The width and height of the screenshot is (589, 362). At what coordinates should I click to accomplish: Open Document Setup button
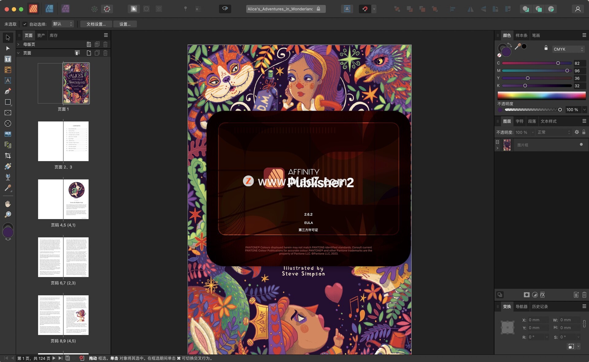(96, 24)
